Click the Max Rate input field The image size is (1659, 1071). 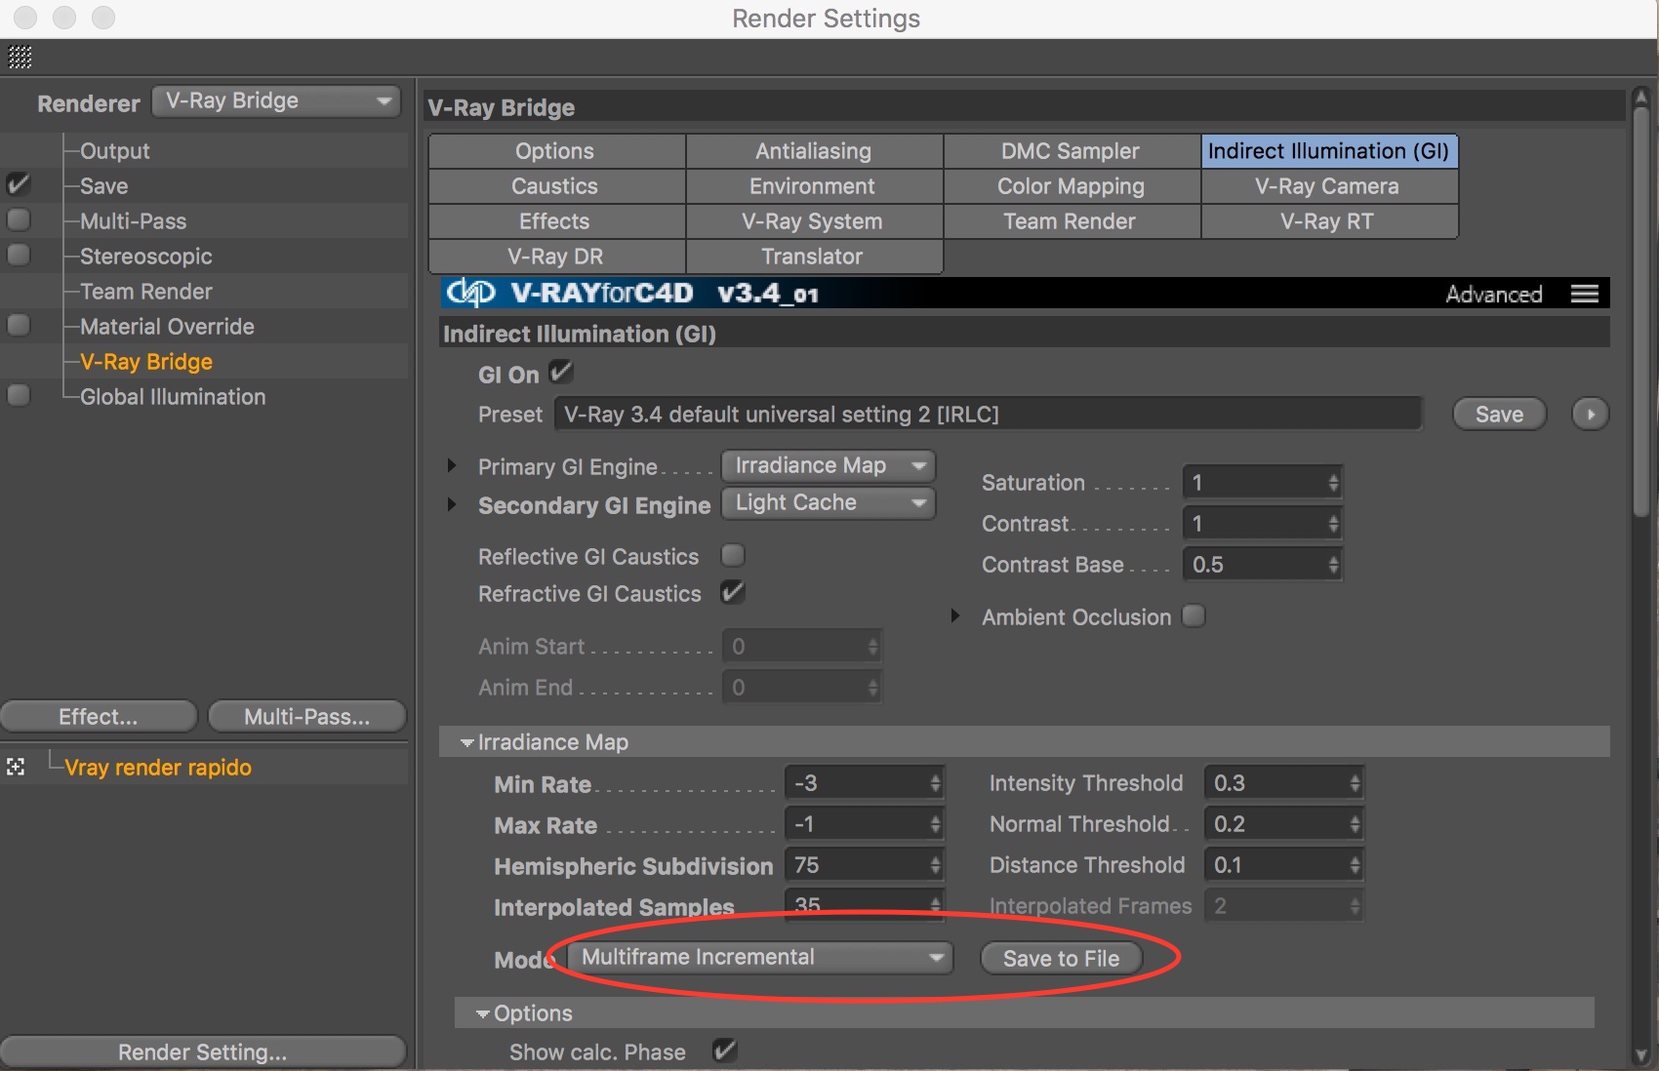coord(864,824)
